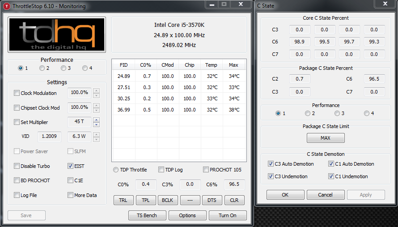Uncheck C1 Undemotion
Image resolution: width=398 pixels, height=227 pixels.
click(331, 176)
